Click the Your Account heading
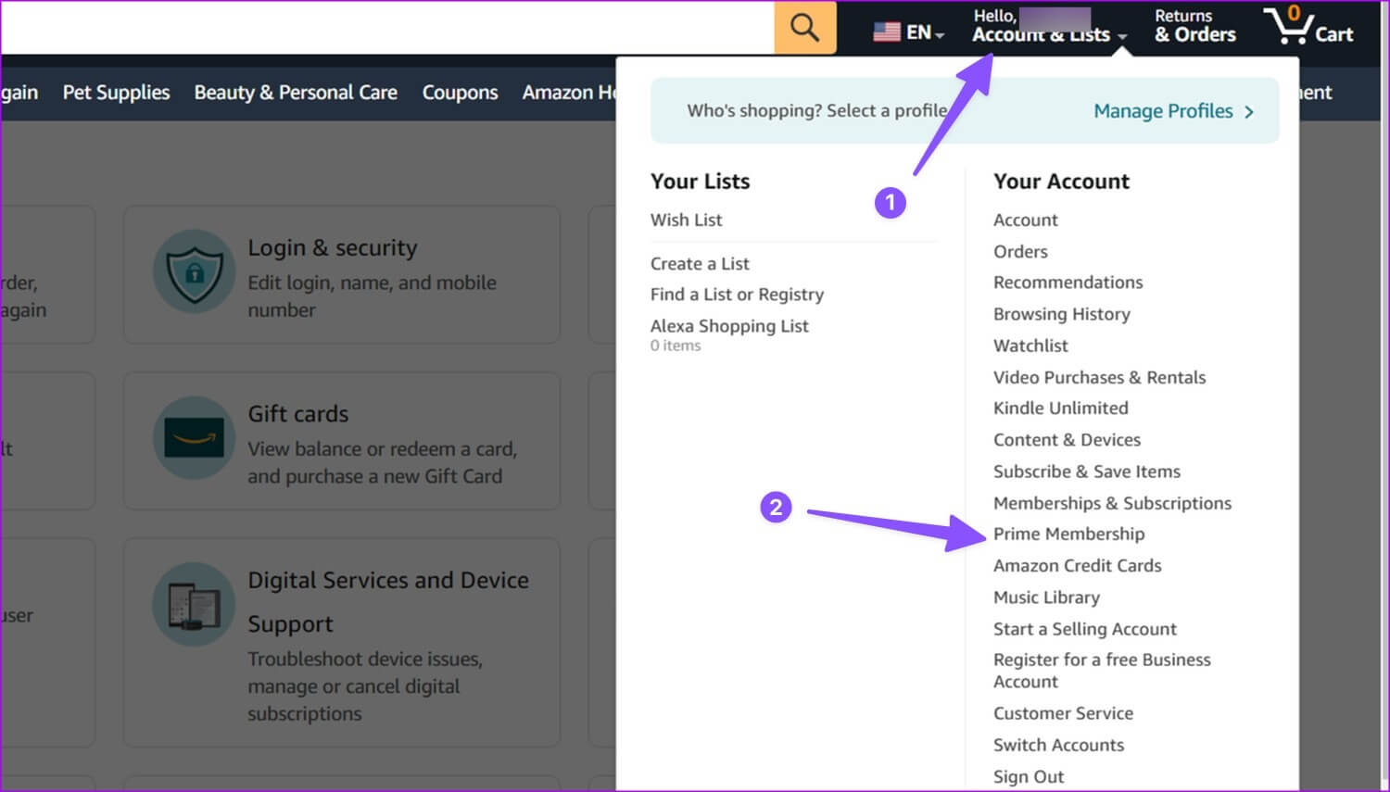The image size is (1390, 792). point(1061,182)
